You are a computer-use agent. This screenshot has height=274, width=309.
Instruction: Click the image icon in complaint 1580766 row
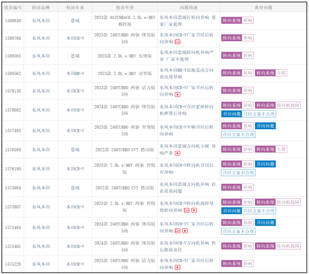coord(178,42)
